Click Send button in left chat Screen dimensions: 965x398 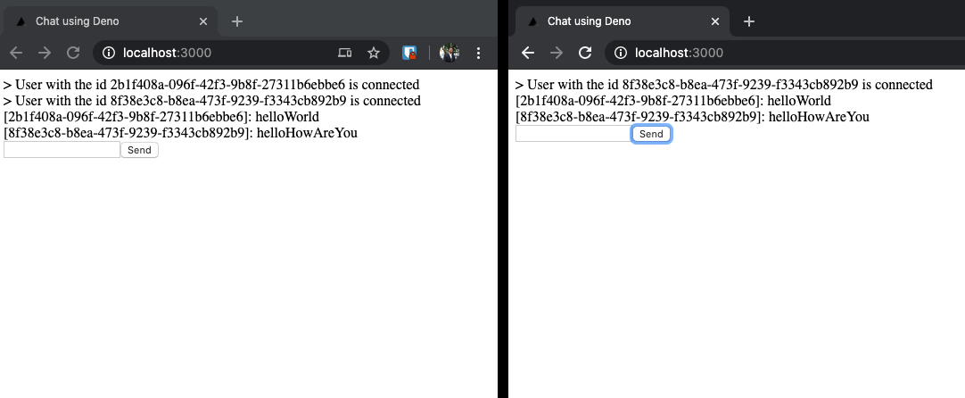pyautogui.click(x=140, y=150)
